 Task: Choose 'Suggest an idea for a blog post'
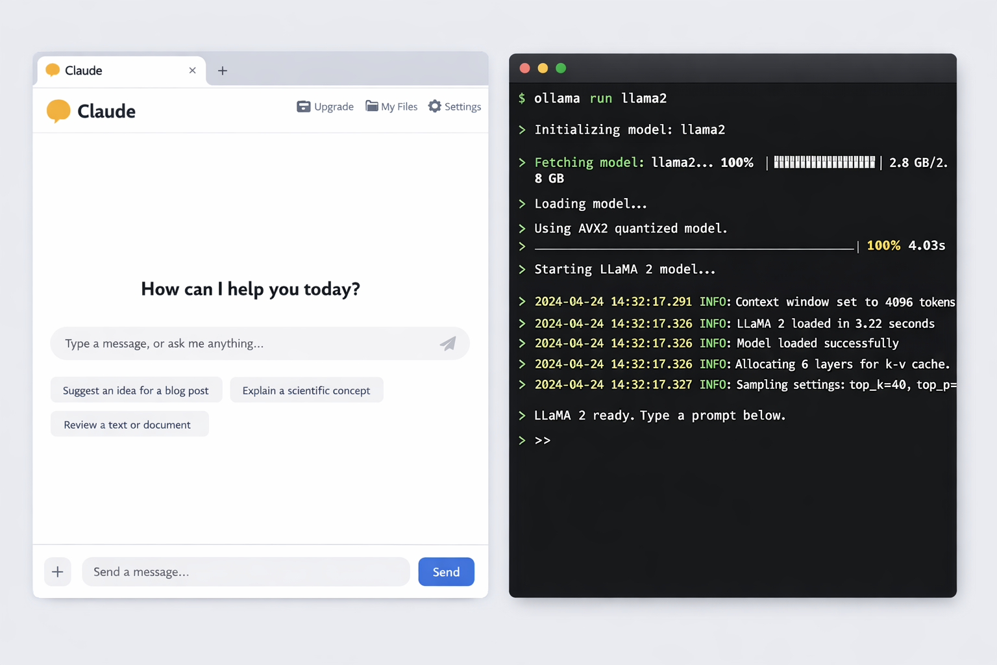(136, 390)
